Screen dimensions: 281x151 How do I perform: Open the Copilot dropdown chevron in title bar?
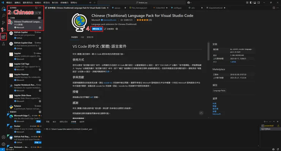pos(191,3)
